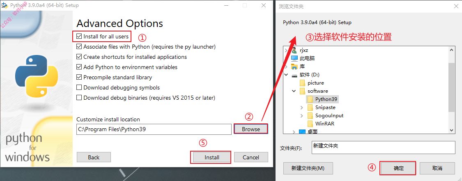Click the Browse button
This screenshot has height=181, width=462.
pyautogui.click(x=251, y=129)
